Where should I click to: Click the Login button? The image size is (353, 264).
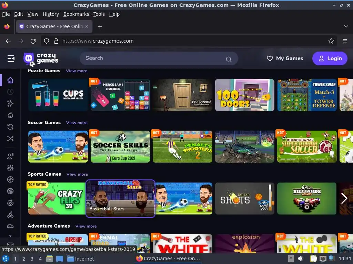click(330, 58)
